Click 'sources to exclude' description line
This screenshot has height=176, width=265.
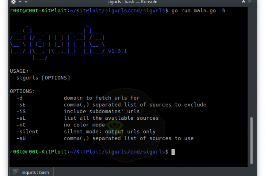point(135,105)
